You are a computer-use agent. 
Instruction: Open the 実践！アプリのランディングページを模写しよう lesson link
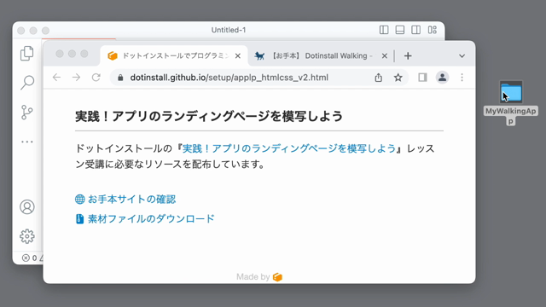pyautogui.click(x=289, y=148)
